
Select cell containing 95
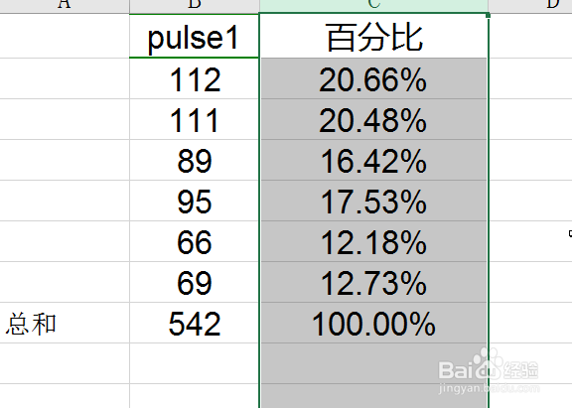194,201
